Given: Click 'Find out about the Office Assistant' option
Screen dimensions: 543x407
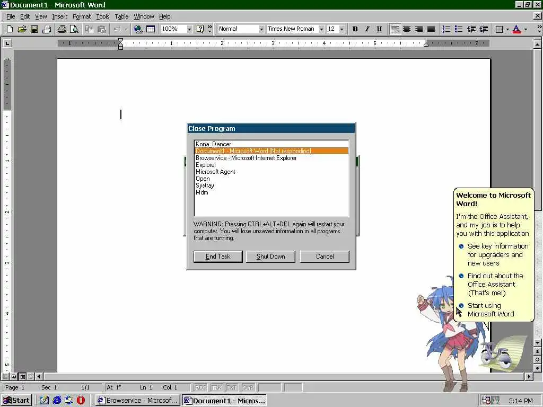Looking at the screenshot, I should coord(495,284).
